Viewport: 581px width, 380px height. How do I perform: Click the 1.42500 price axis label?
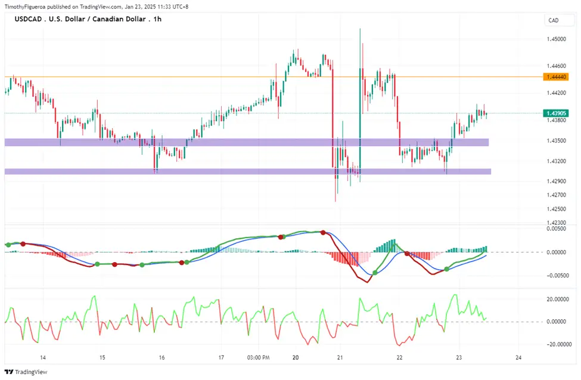(x=556, y=209)
